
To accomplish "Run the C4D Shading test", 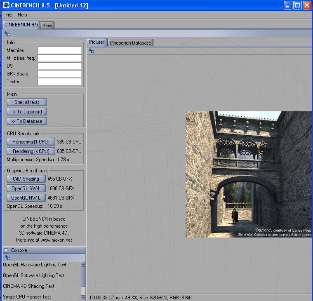I will (26, 179).
